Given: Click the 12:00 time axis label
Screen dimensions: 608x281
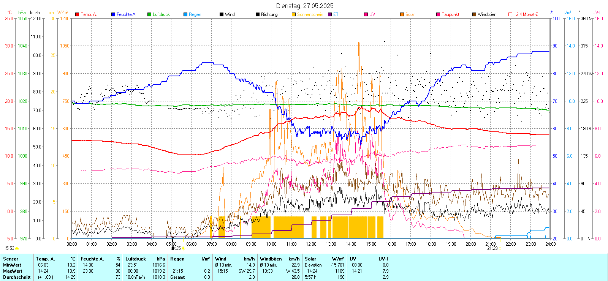Looking at the screenshot, I should pyautogui.click(x=311, y=244).
